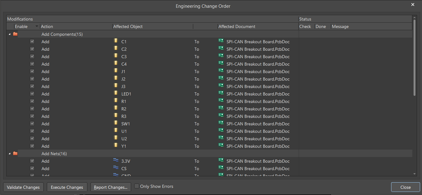Click the scrollbar down arrow
Viewport: 422px width, 195px height.
[415, 174]
